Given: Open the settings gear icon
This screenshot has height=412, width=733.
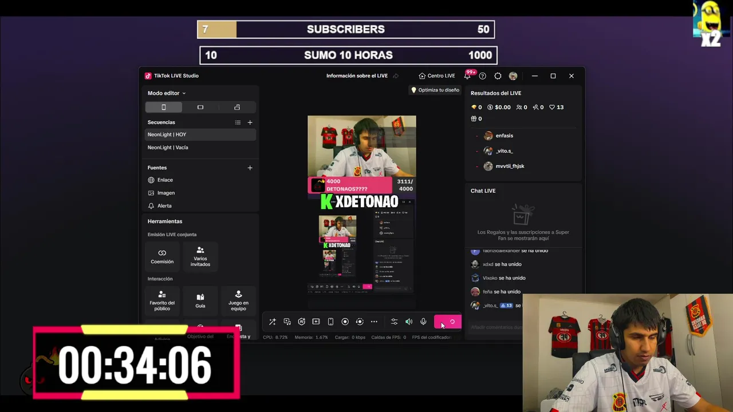Looking at the screenshot, I should (x=498, y=76).
